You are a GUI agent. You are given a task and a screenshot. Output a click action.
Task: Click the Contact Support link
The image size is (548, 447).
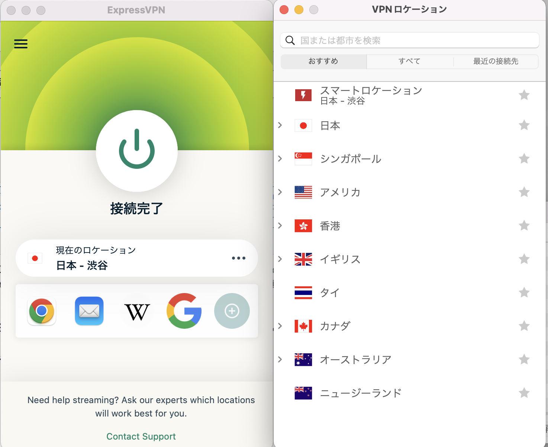tap(141, 436)
